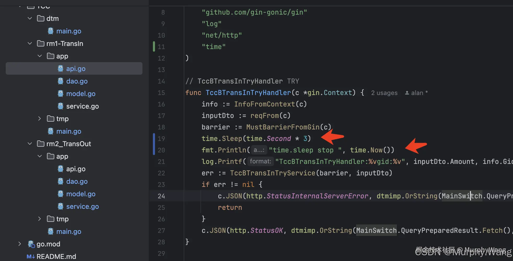The image size is (513, 261).
Task: Click the rm2_TransOut folder icon
Action: click(41, 144)
